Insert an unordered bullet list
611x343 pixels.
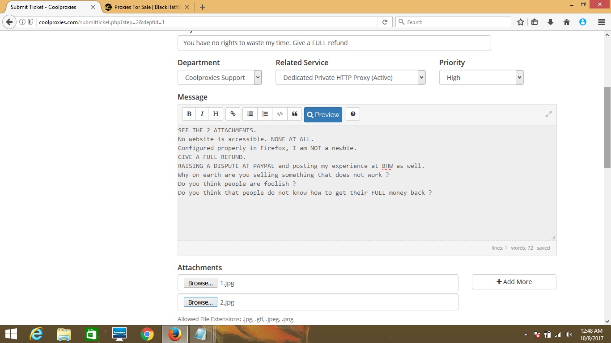click(250, 114)
